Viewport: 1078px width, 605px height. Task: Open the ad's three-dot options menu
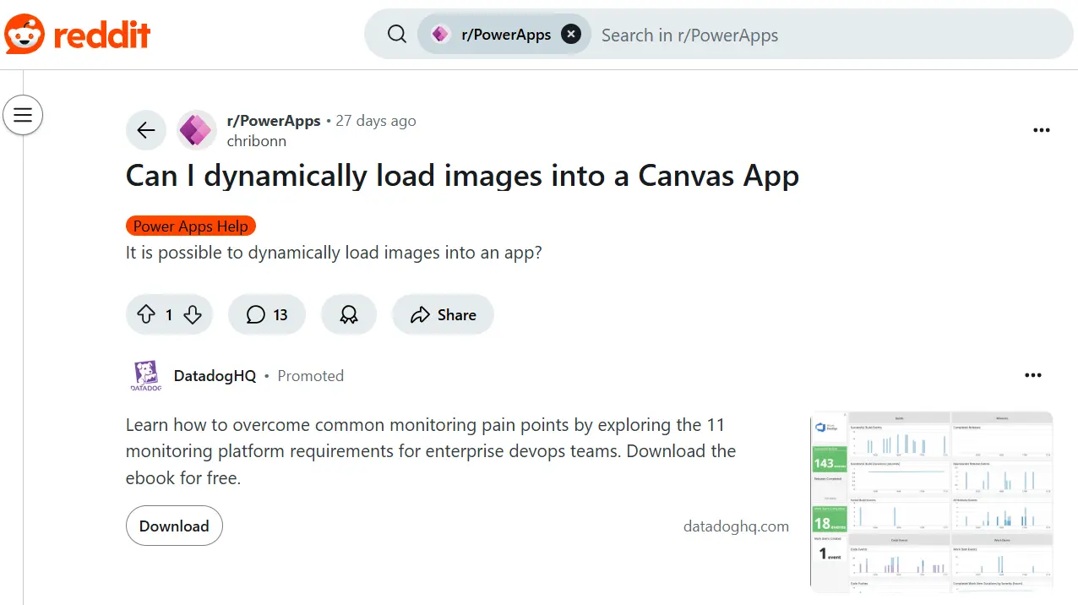(x=1033, y=375)
